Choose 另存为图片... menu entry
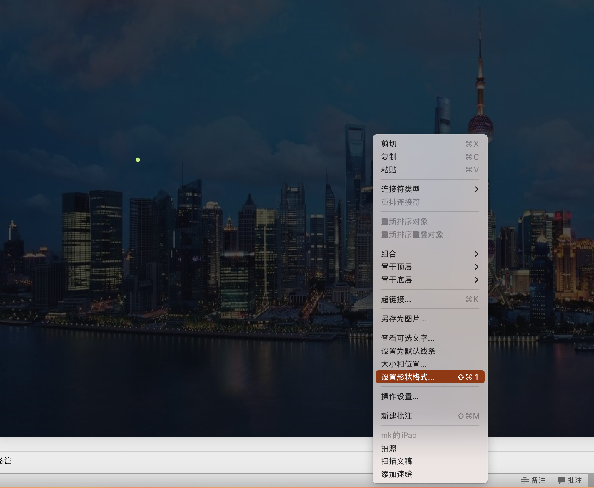 [404, 319]
